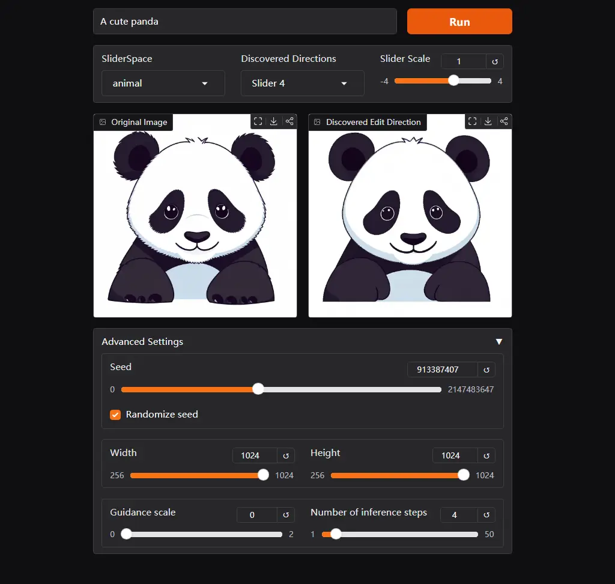
Task: Reset the Width value
Action: click(x=286, y=455)
